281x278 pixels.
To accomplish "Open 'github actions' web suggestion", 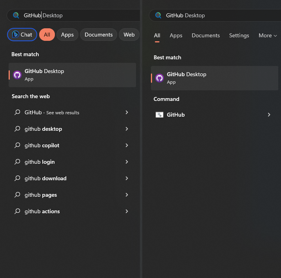I will pos(72,211).
